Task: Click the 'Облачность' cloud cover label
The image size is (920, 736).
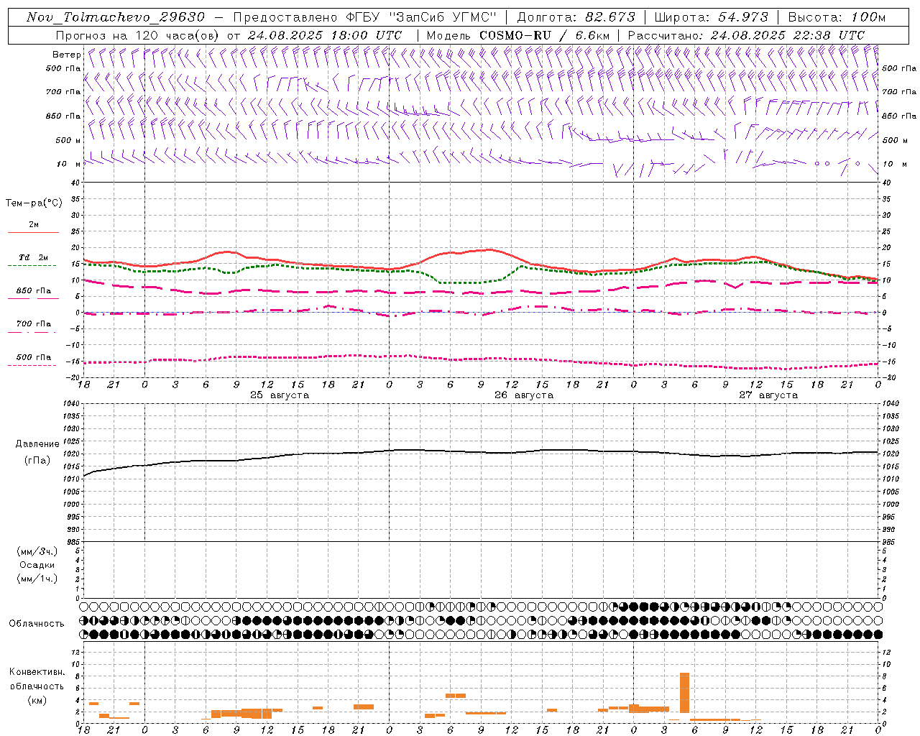Action: [x=37, y=623]
